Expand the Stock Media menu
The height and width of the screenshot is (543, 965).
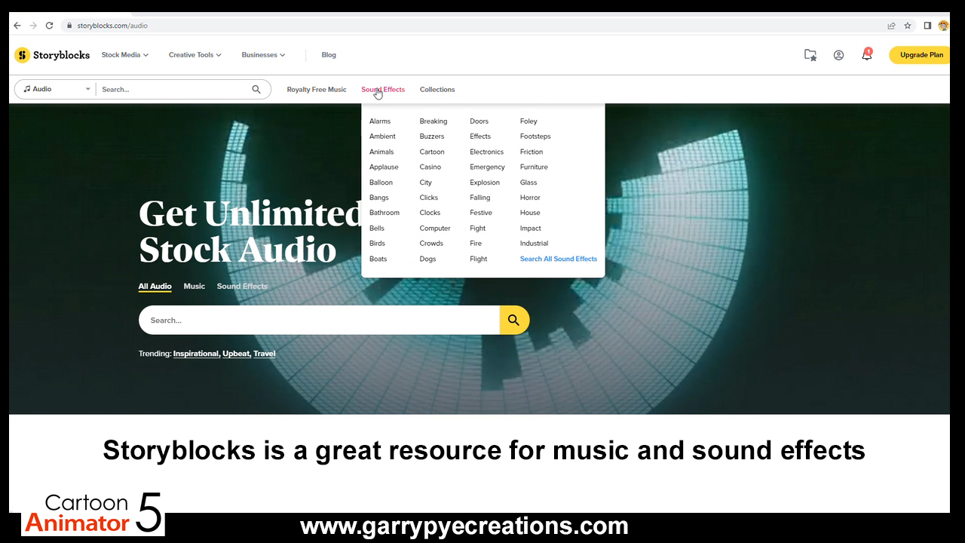[125, 55]
